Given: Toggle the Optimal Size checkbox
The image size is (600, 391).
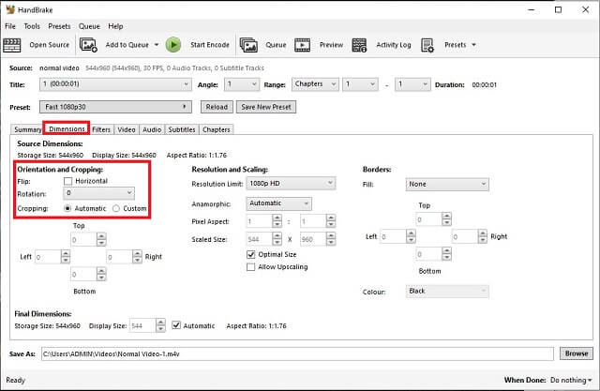Looking at the screenshot, I should click(250, 254).
